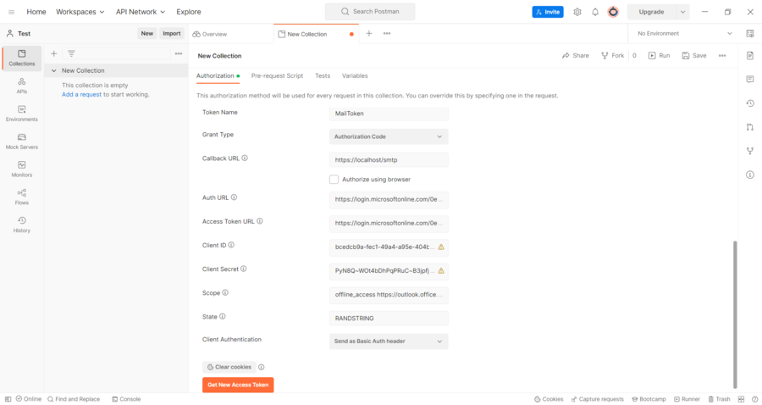Click the Invite button
The height and width of the screenshot is (405, 762).
click(548, 12)
